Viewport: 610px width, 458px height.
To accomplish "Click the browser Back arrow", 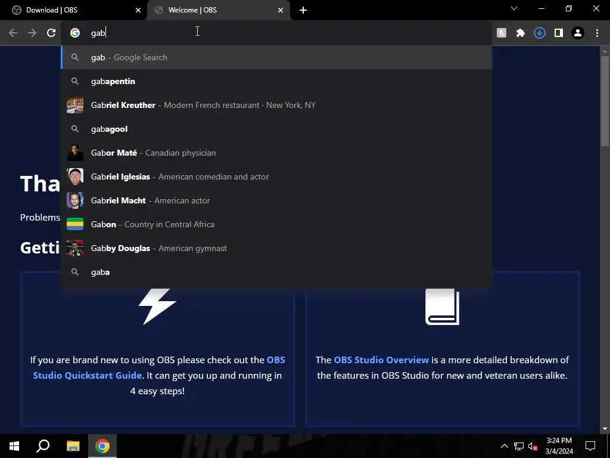I will [x=13, y=33].
